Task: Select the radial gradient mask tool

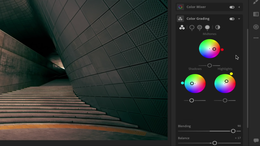Action: click(256, 27)
